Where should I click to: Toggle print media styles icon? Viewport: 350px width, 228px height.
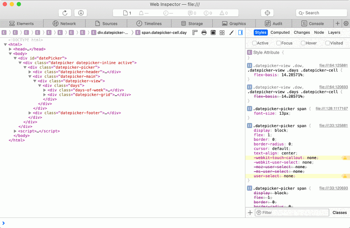coord(204,33)
